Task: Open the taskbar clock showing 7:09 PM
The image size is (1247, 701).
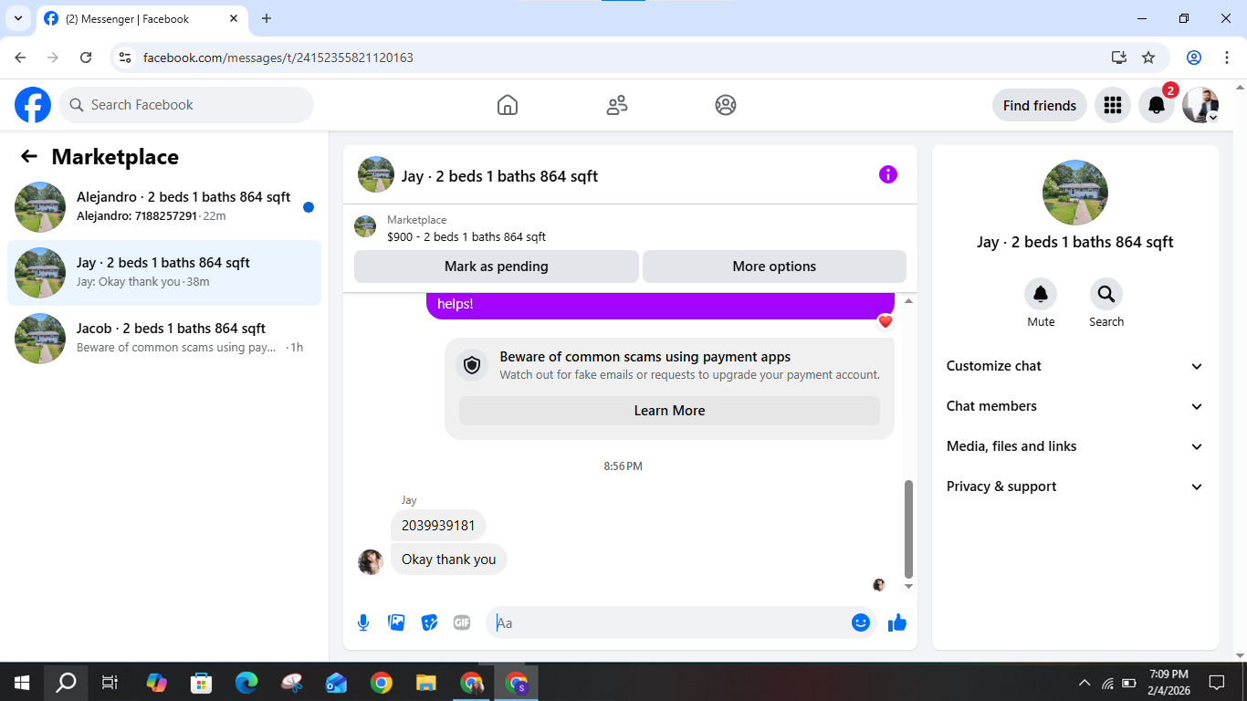Action: 1168,682
